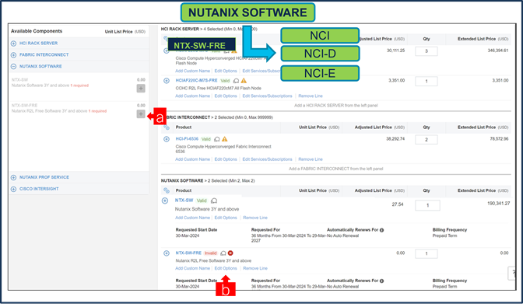The width and height of the screenshot is (523, 307).
Task: Click headset icon next to NTX-SW-FRE
Action: pos(223,253)
